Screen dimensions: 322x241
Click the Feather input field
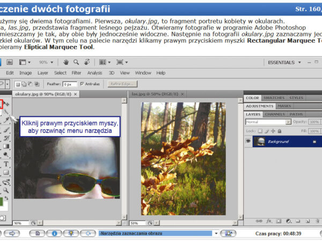[70, 84]
